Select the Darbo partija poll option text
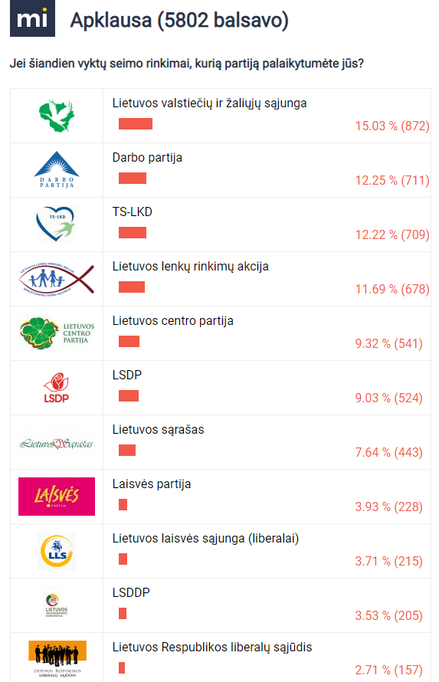This screenshot has width=439, height=682. 147,157
